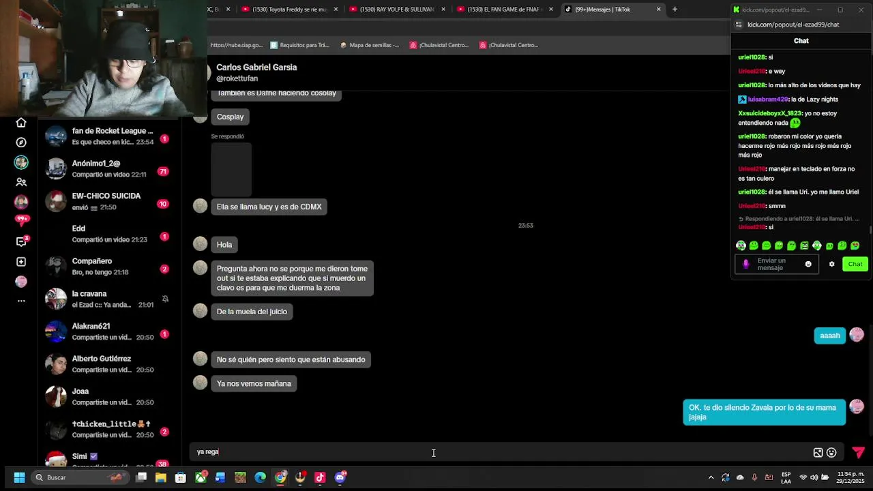Open Mapa de semillas bookmark

(x=370, y=45)
